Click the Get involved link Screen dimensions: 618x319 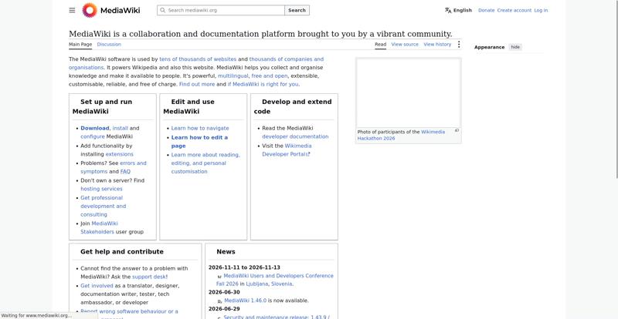(x=97, y=286)
